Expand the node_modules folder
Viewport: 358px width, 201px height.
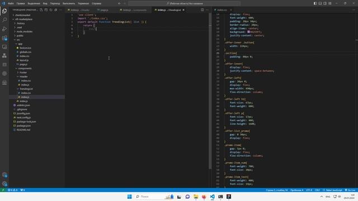pos(25,31)
